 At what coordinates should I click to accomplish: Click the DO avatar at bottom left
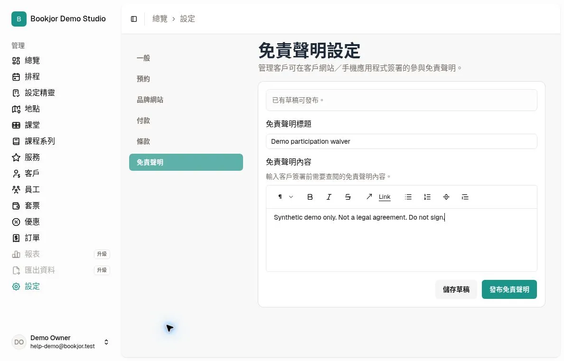(x=19, y=342)
